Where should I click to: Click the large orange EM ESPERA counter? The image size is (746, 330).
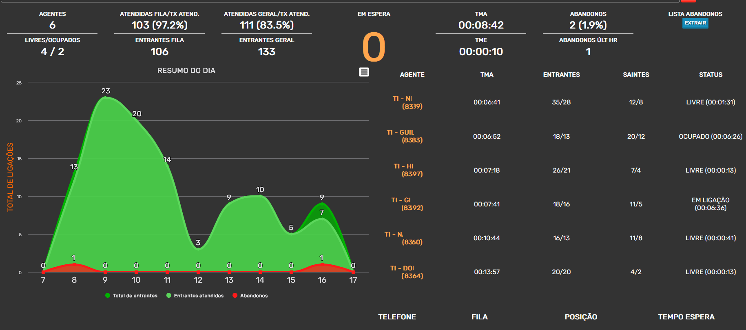pos(374,47)
